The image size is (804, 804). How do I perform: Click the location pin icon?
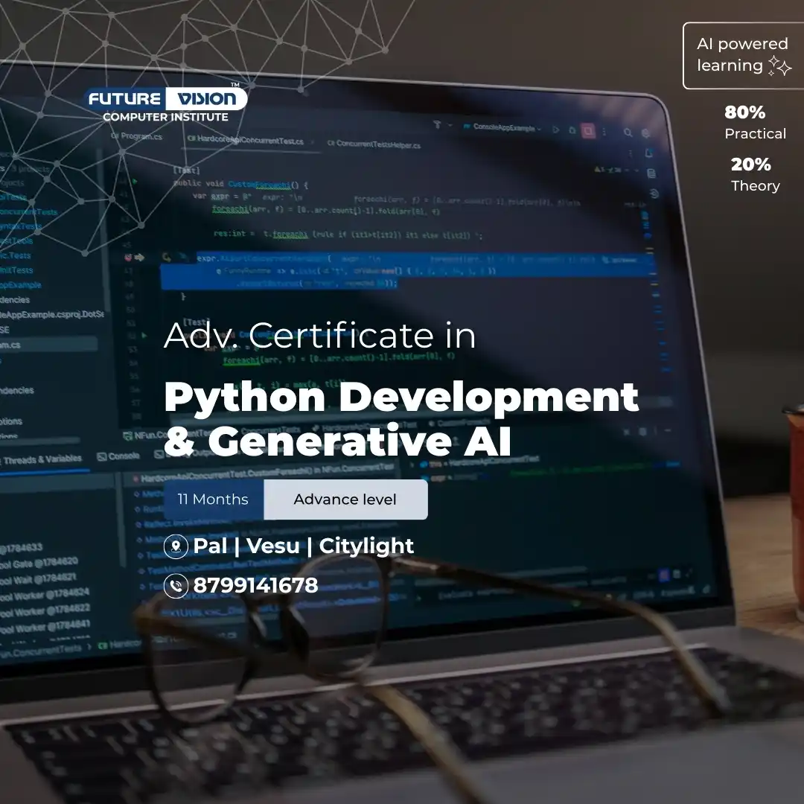[x=176, y=546]
